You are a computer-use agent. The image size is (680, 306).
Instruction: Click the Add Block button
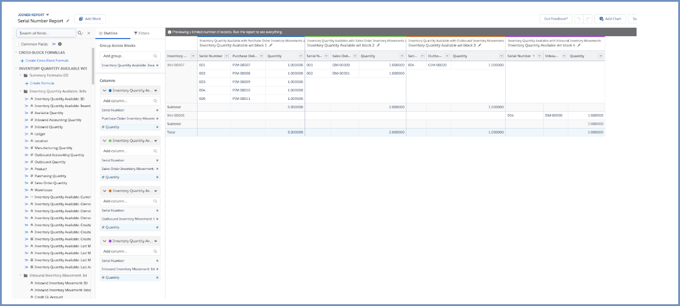coord(90,19)
